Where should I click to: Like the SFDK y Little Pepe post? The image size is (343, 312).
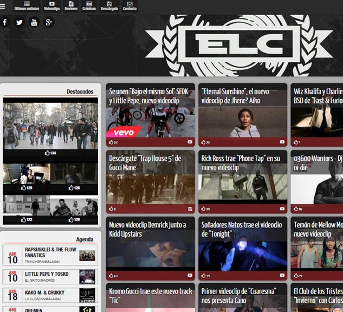click(x=113, y=142)
